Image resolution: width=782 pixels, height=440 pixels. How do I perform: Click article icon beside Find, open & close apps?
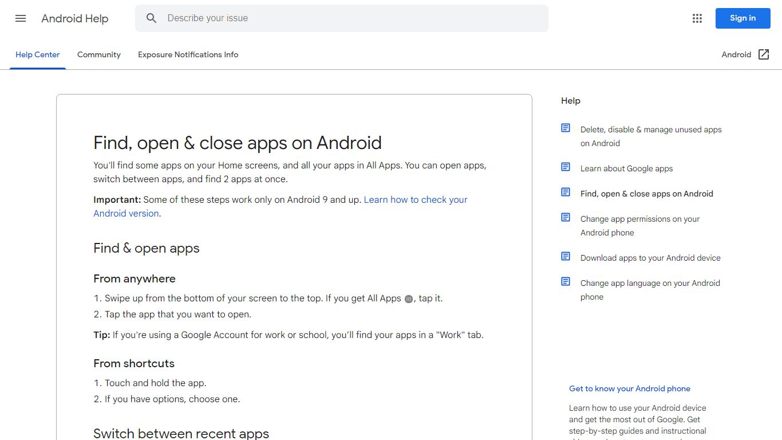pos(566,192)
